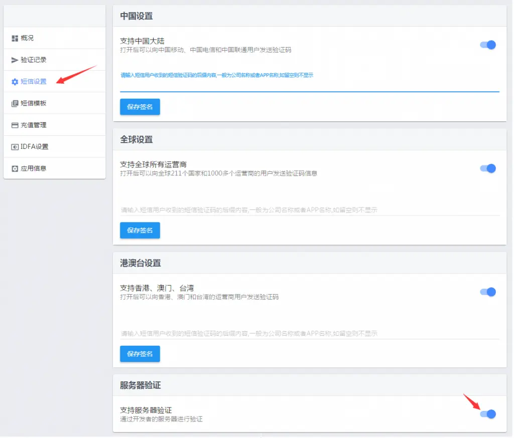Click the 概况 dashboard grid icon
The width and height of the screenshot is (514, 438).
point(15,38)
